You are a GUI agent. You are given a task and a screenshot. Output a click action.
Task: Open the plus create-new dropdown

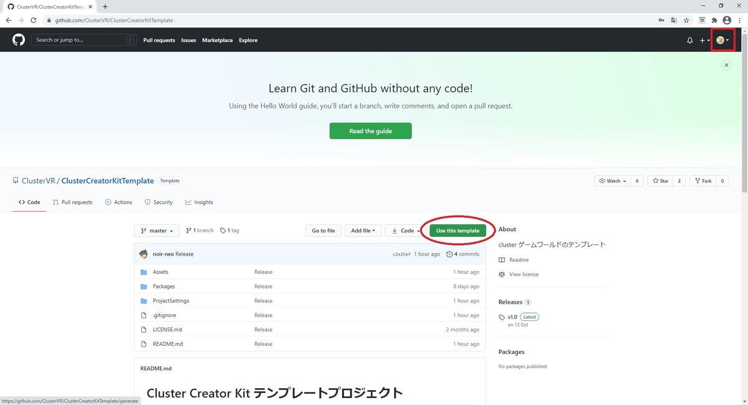coord(704,40)
